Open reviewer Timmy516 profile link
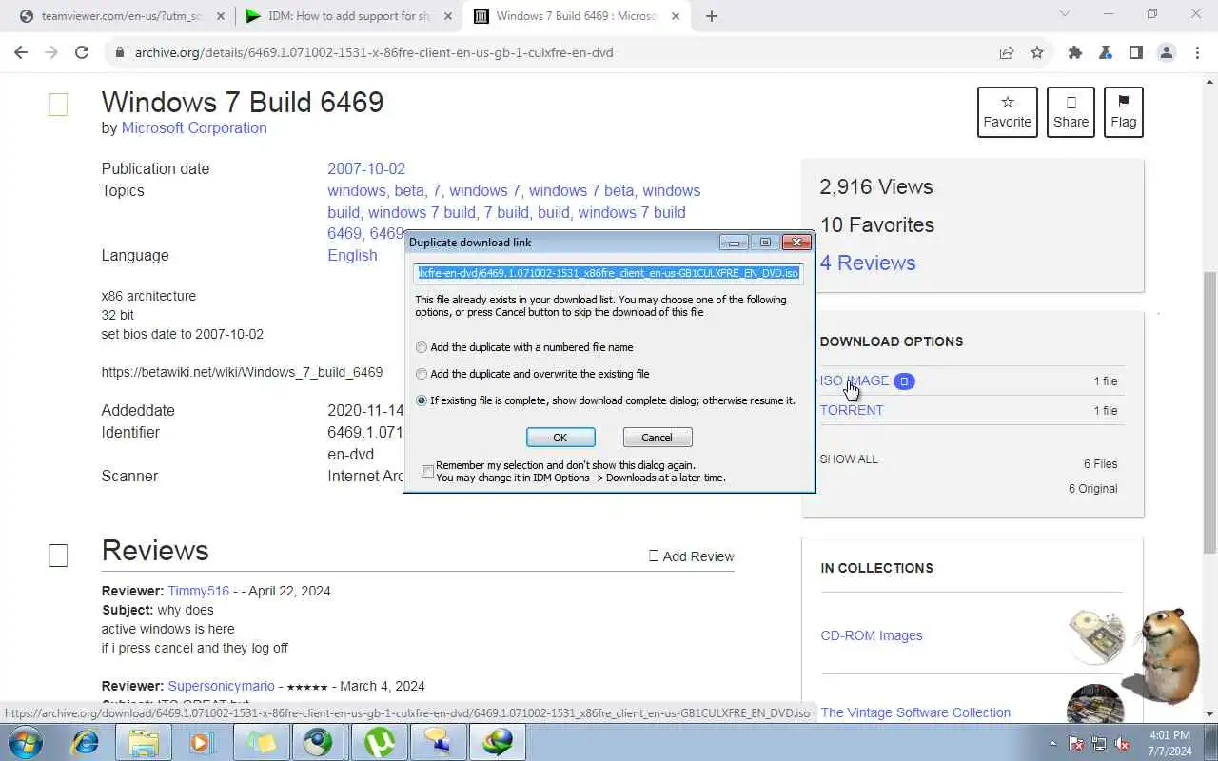The image size is (1218, 761). pos(199,591)
